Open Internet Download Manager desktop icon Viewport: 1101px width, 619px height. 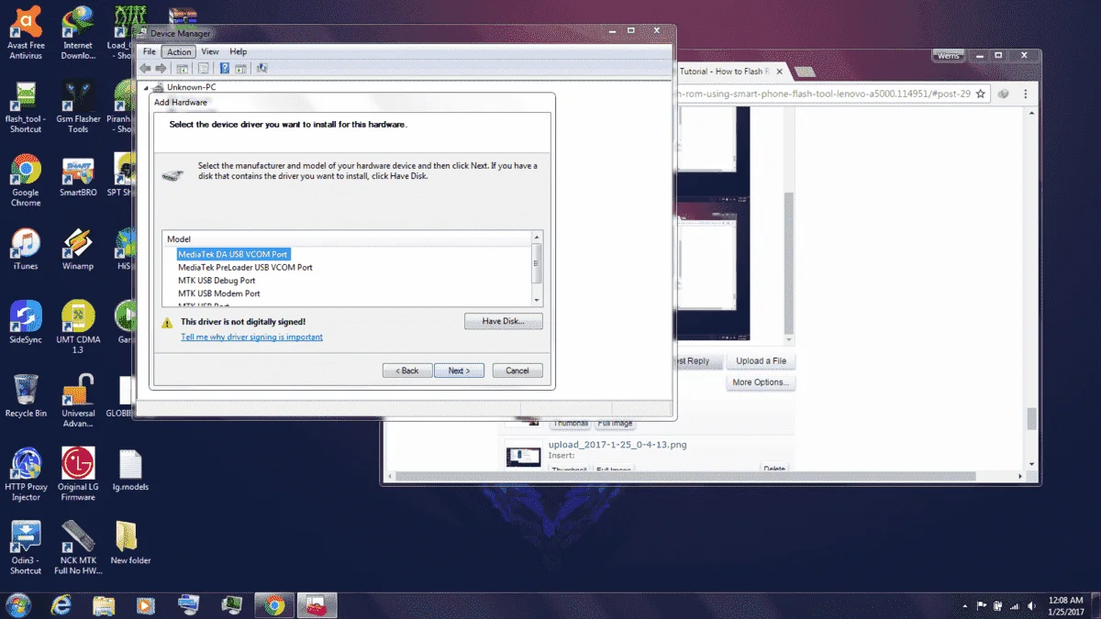click(78, 33)
